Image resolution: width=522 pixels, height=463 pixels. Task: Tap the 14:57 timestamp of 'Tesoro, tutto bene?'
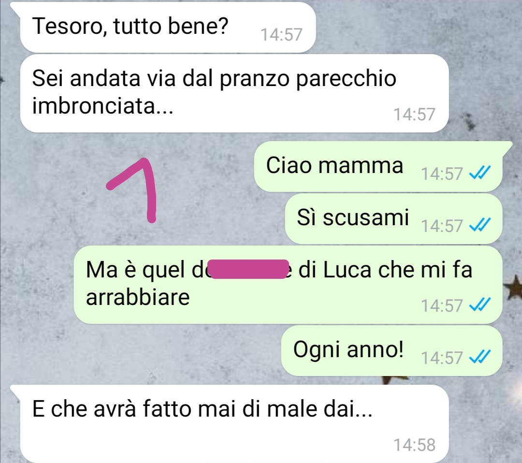tap(281, 34)
